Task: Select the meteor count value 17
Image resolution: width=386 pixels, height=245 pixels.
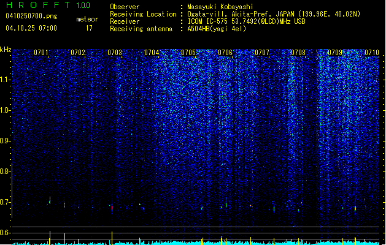Action: [x=89, y=28]
